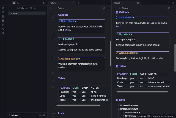Open settings gear at sidebar bottom
The width and height of the screenshot is (176, 118).
click(44, 115)
